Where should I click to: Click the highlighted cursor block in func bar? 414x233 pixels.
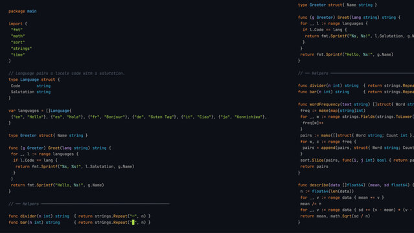[x=133, y=222]
